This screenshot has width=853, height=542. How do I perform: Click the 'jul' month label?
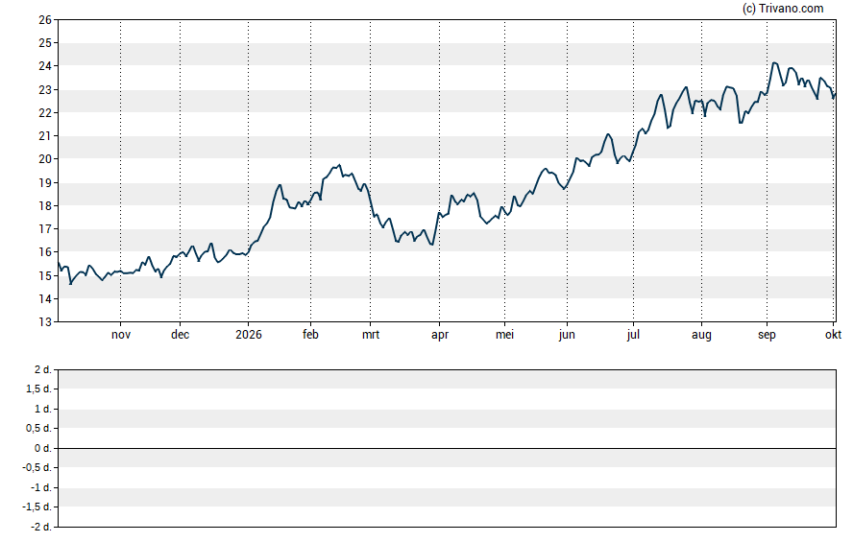tap(633, 335)
